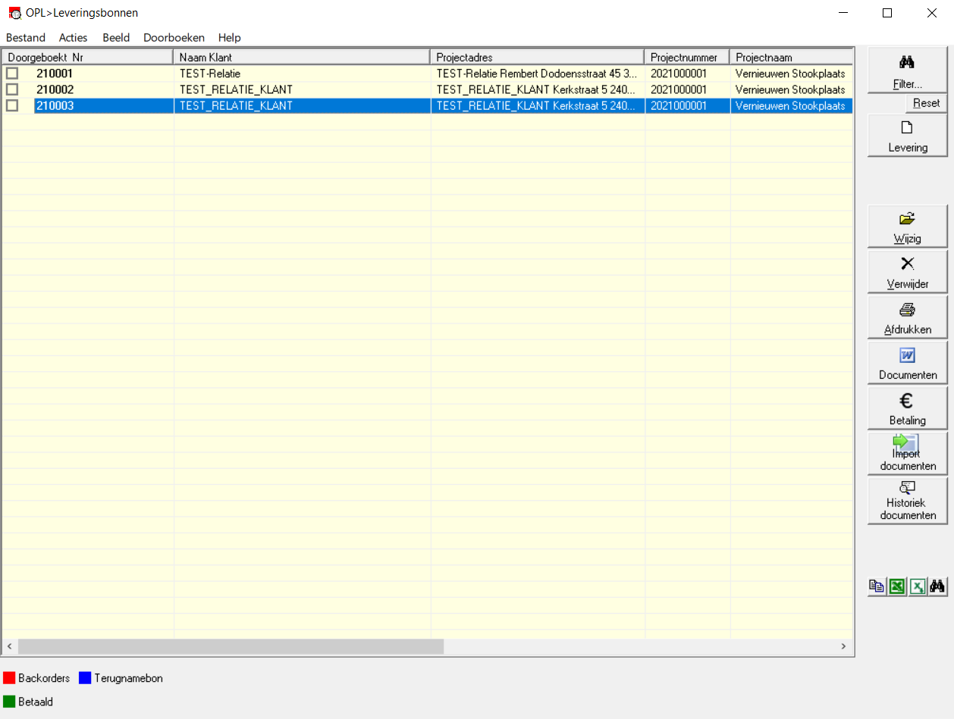Click the blue Terugnamebon legend swatch
Viewport: 954px width, 719px height.
point(85,678)
